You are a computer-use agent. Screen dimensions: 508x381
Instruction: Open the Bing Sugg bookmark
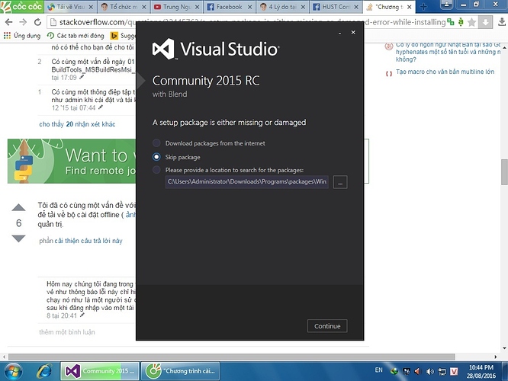[x=123, y=35]
